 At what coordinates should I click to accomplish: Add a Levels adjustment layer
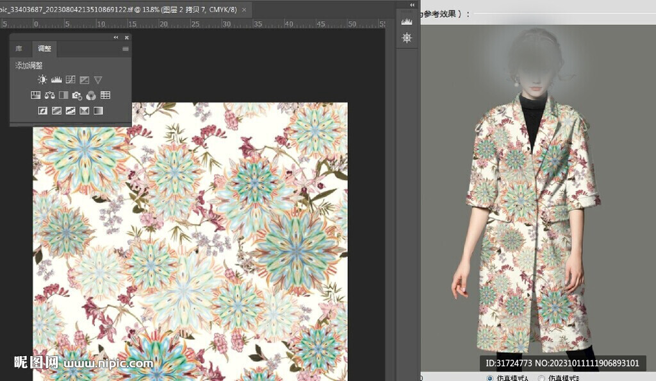56,80
